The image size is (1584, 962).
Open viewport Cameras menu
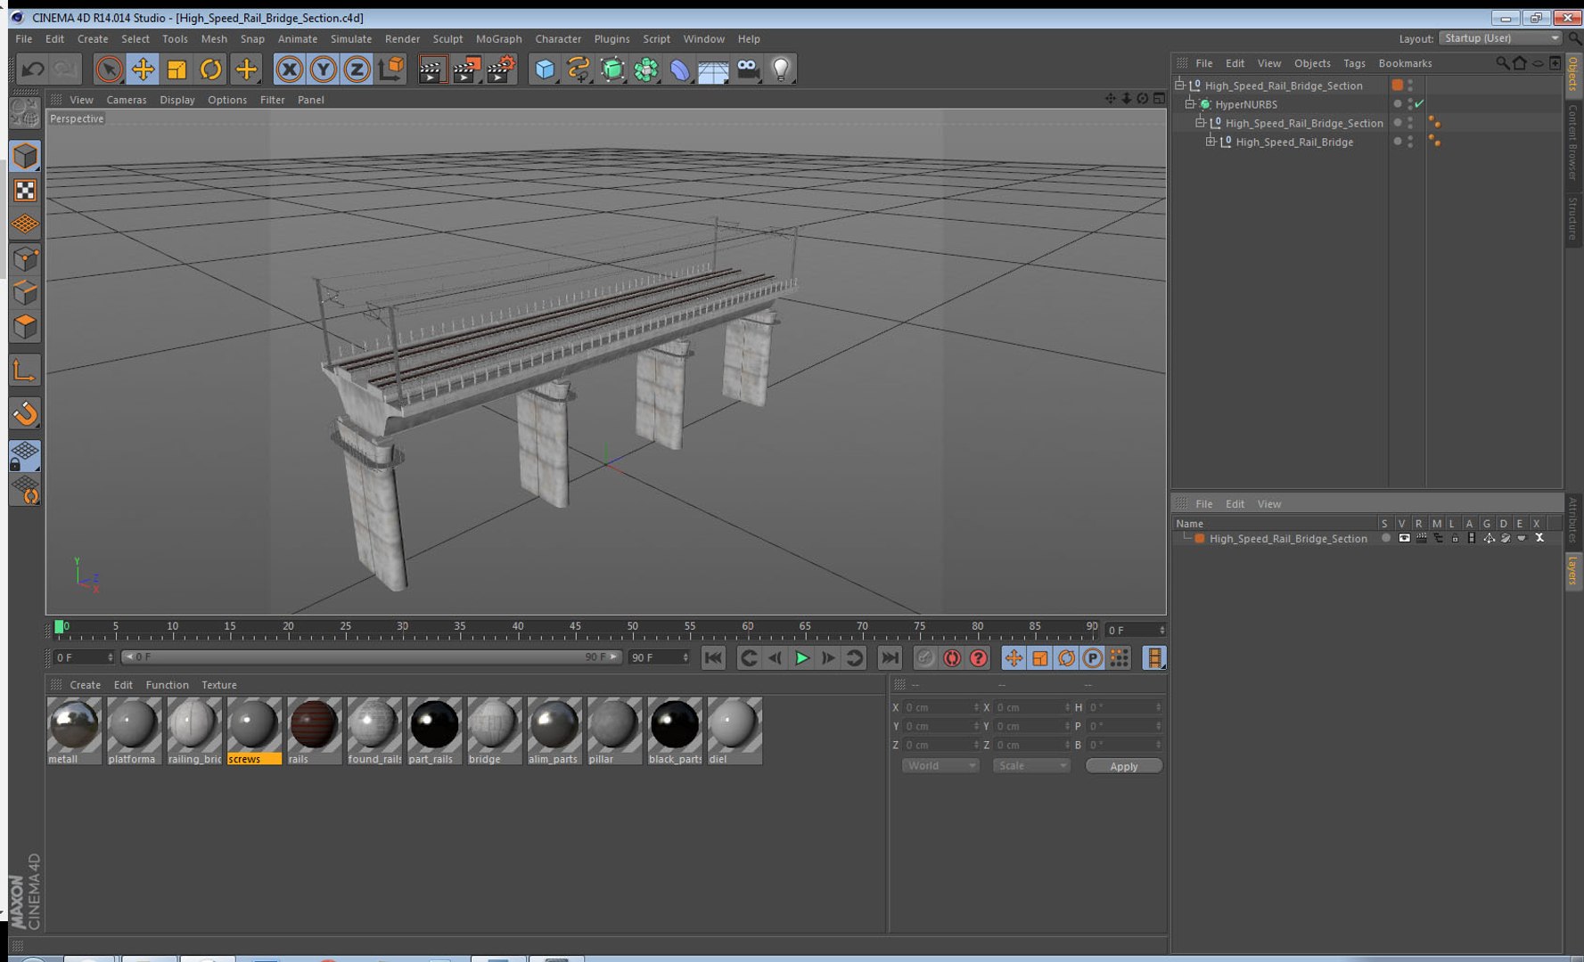[x=127, y=100]
